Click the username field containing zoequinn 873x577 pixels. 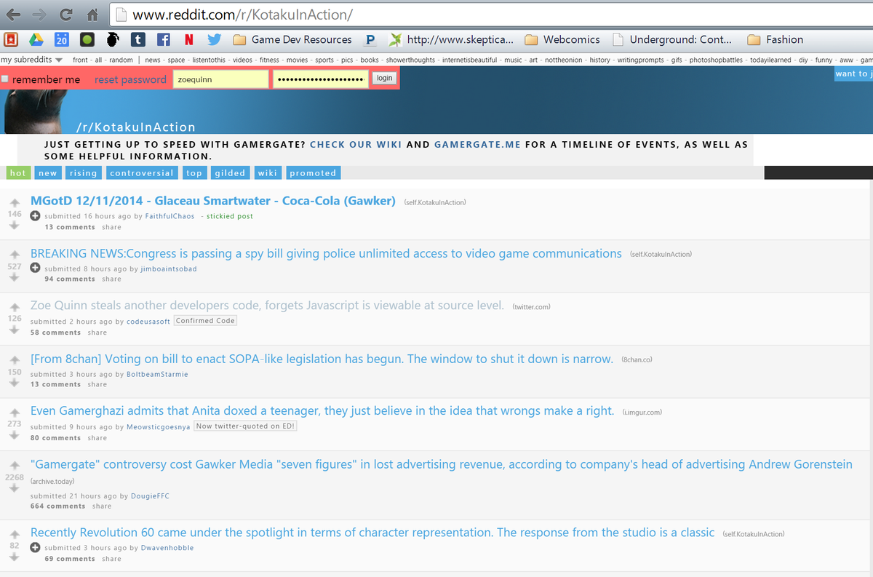[220, 79]
